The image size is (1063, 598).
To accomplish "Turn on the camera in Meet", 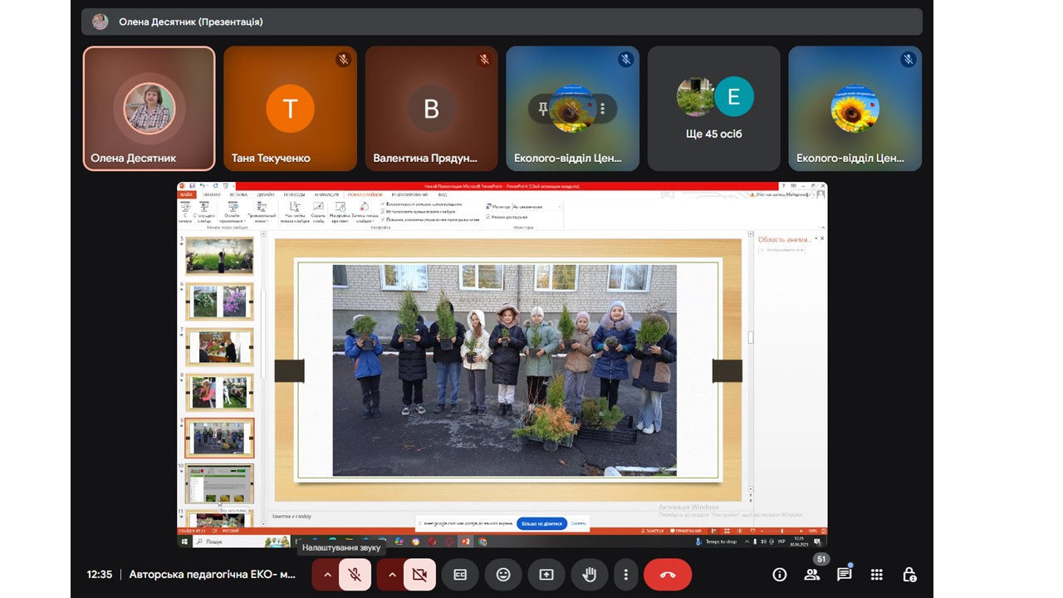I will 419,574.
